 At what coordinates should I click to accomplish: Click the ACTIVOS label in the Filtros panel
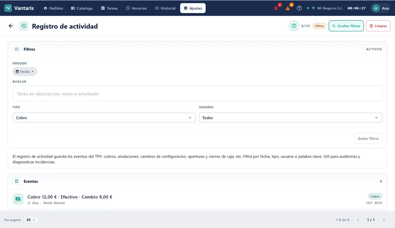click(x=374, y=49)
